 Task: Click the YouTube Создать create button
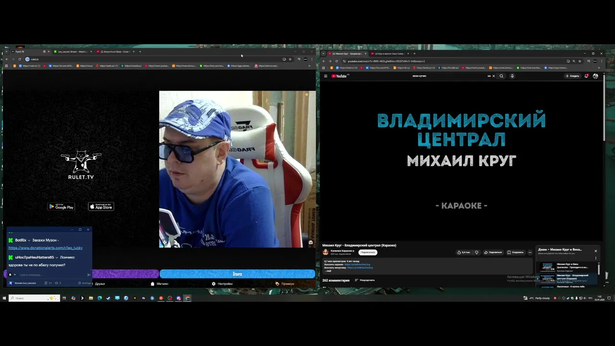pyautogui.click(x=572, y=76)
